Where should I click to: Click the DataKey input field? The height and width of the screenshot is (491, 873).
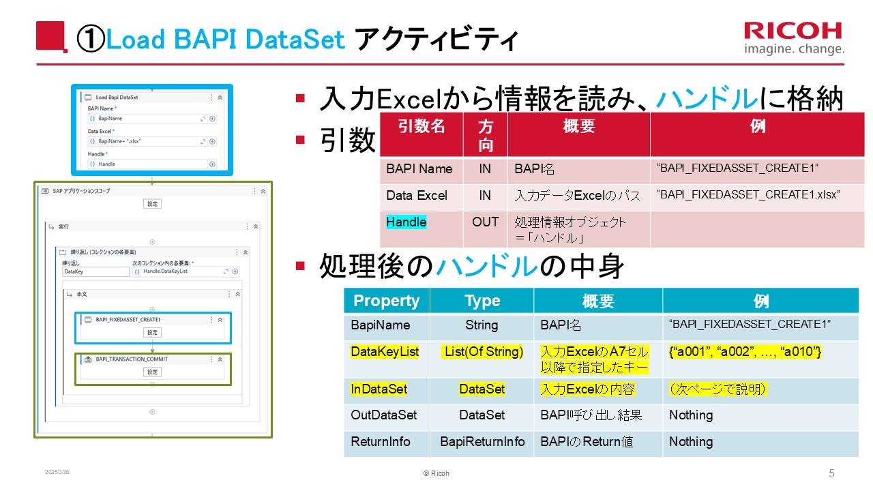[95, 271]
